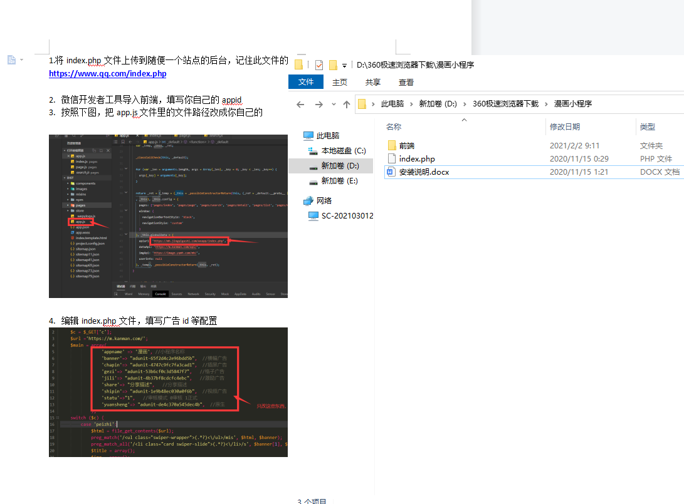Open recent locations dropdown chevron
This screenshot has height=504, width=684.
pos(334,104)
